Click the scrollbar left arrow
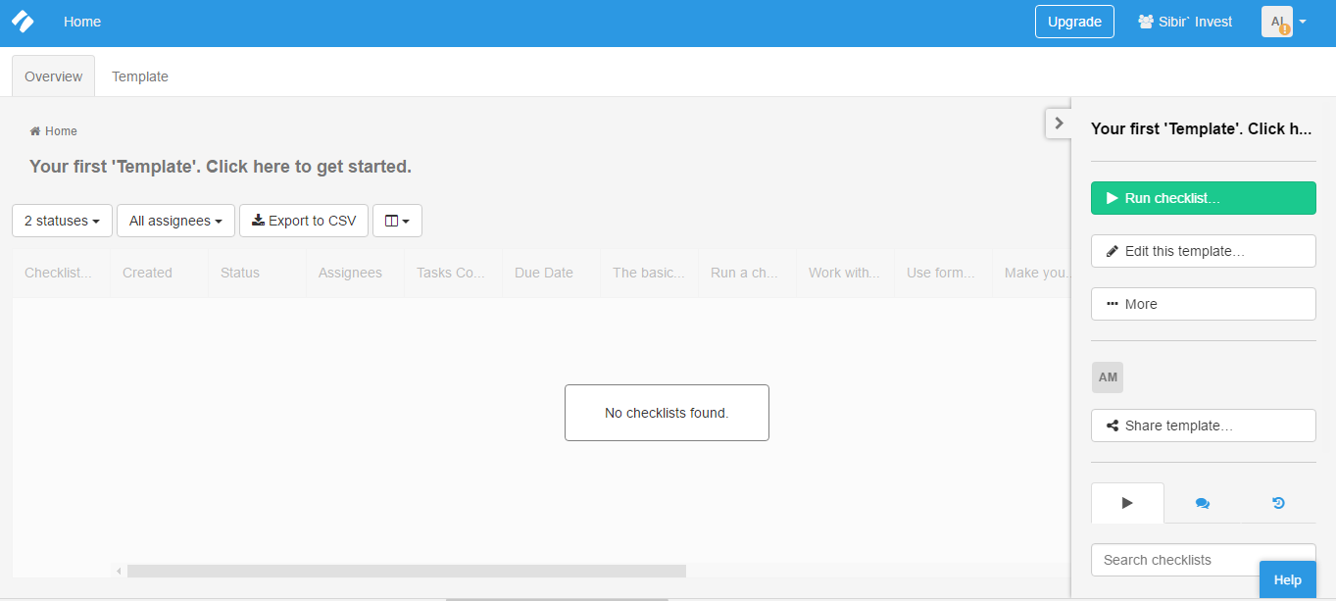Screen dimensions: 1336x601 coord(119,571)
